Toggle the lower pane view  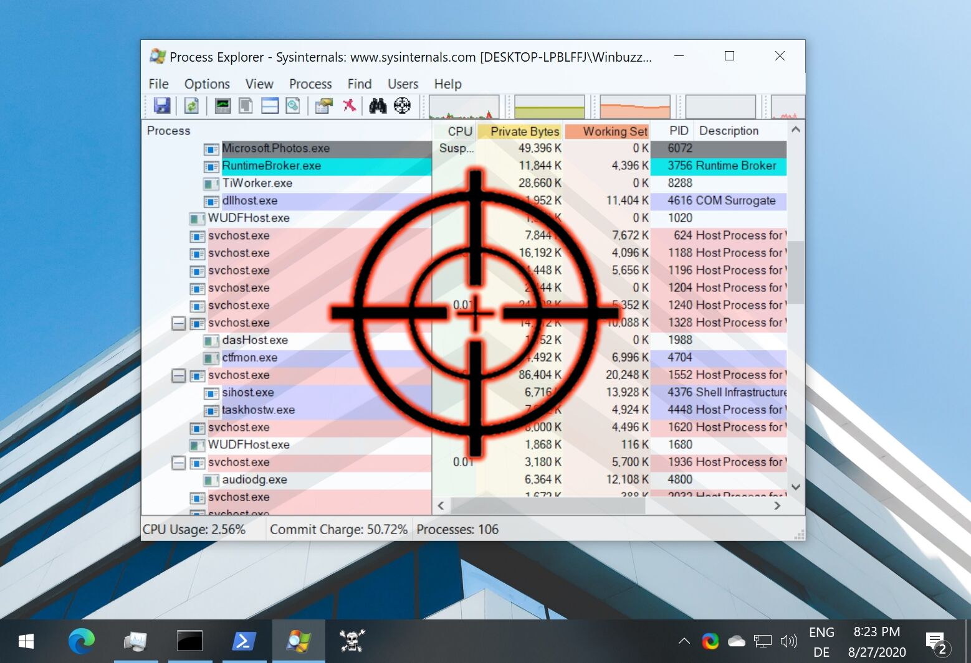pyautogui.click(x=269, y=106)
